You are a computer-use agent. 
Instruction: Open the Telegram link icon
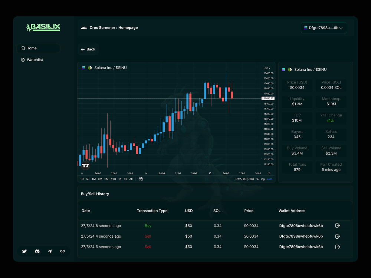click(x=50, y=251)
